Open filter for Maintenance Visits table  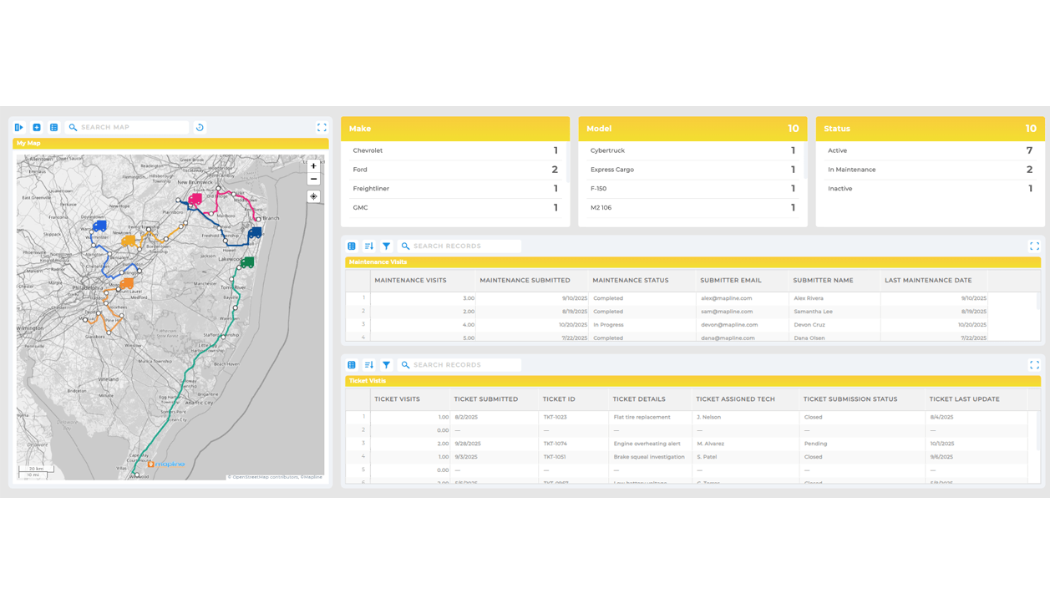tap(386, 246)
